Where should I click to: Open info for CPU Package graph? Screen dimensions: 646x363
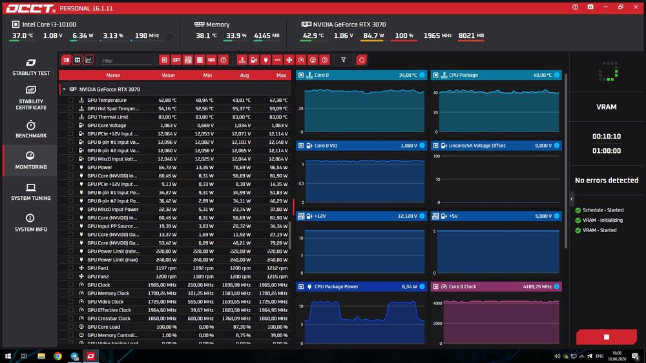coord(557,75)
